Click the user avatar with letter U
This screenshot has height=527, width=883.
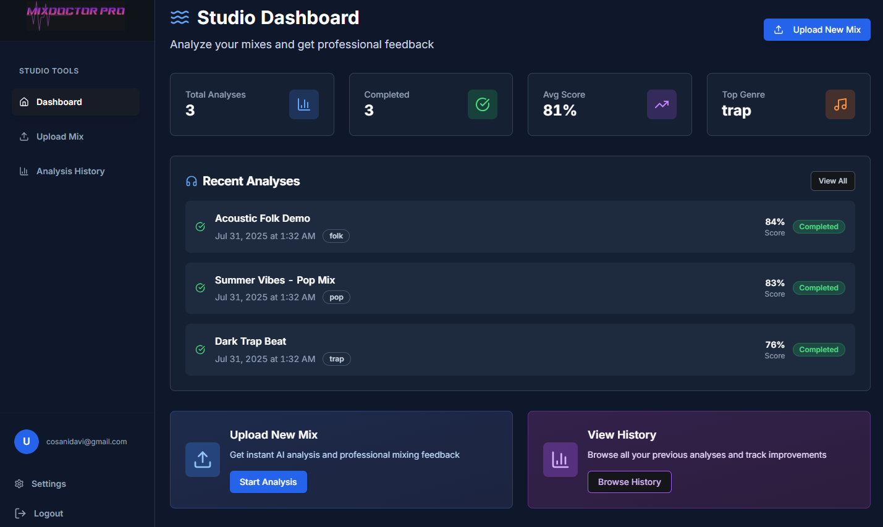[27, 442]
